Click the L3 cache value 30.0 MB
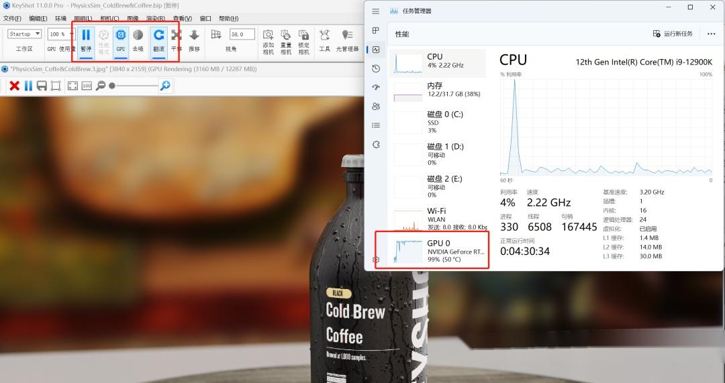 (x=650, y=256)
